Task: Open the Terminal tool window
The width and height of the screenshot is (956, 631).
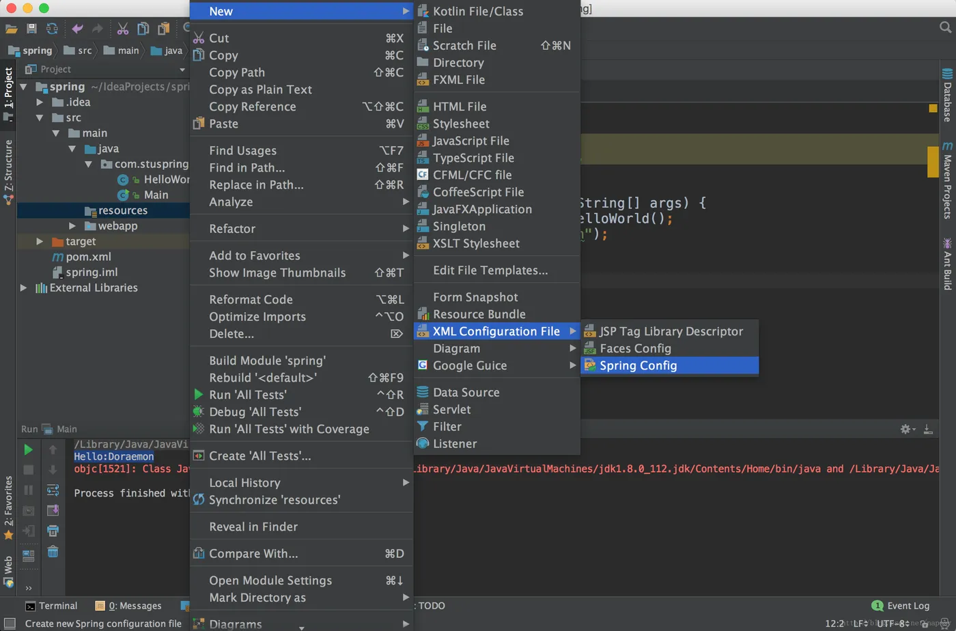Action: 51,606
